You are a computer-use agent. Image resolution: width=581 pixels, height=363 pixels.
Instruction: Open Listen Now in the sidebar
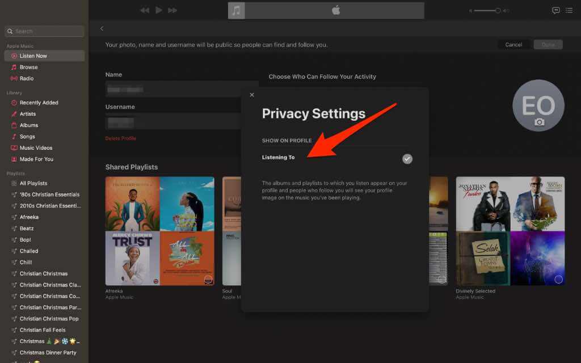tap(33, 56)
